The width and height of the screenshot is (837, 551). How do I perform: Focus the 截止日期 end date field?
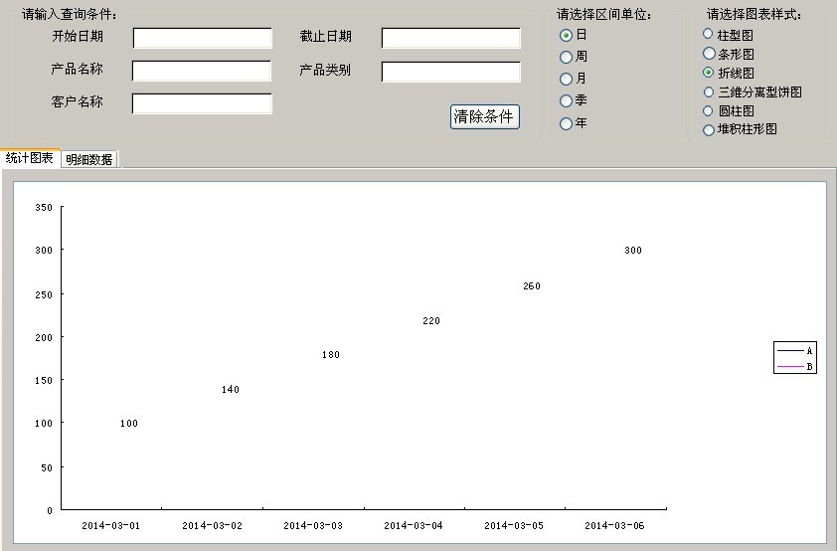pyautogui.click(x=450, y=38)
